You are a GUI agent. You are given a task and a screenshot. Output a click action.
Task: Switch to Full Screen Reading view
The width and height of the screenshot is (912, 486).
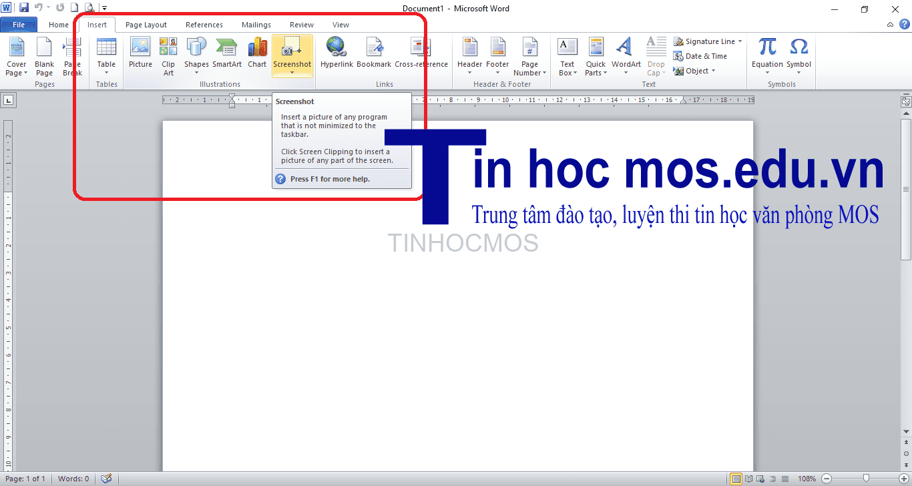click(x=748, y=479)
